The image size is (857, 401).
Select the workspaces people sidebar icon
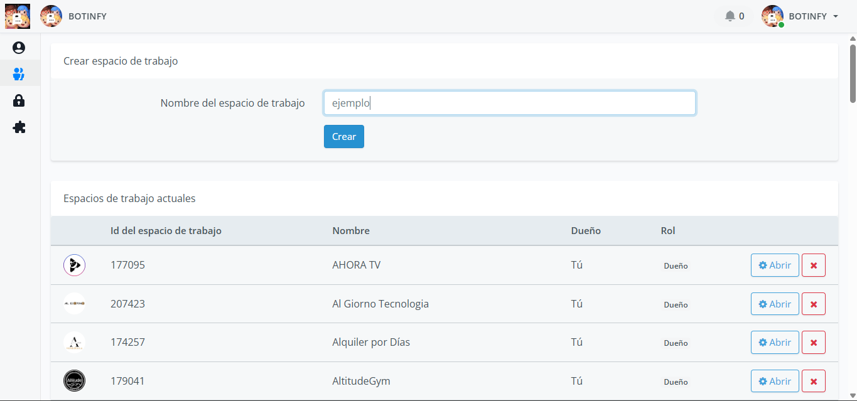(19, 74)
